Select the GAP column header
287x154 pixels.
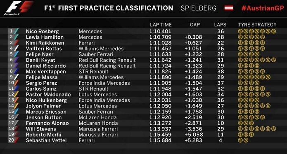tap(195, 25)
